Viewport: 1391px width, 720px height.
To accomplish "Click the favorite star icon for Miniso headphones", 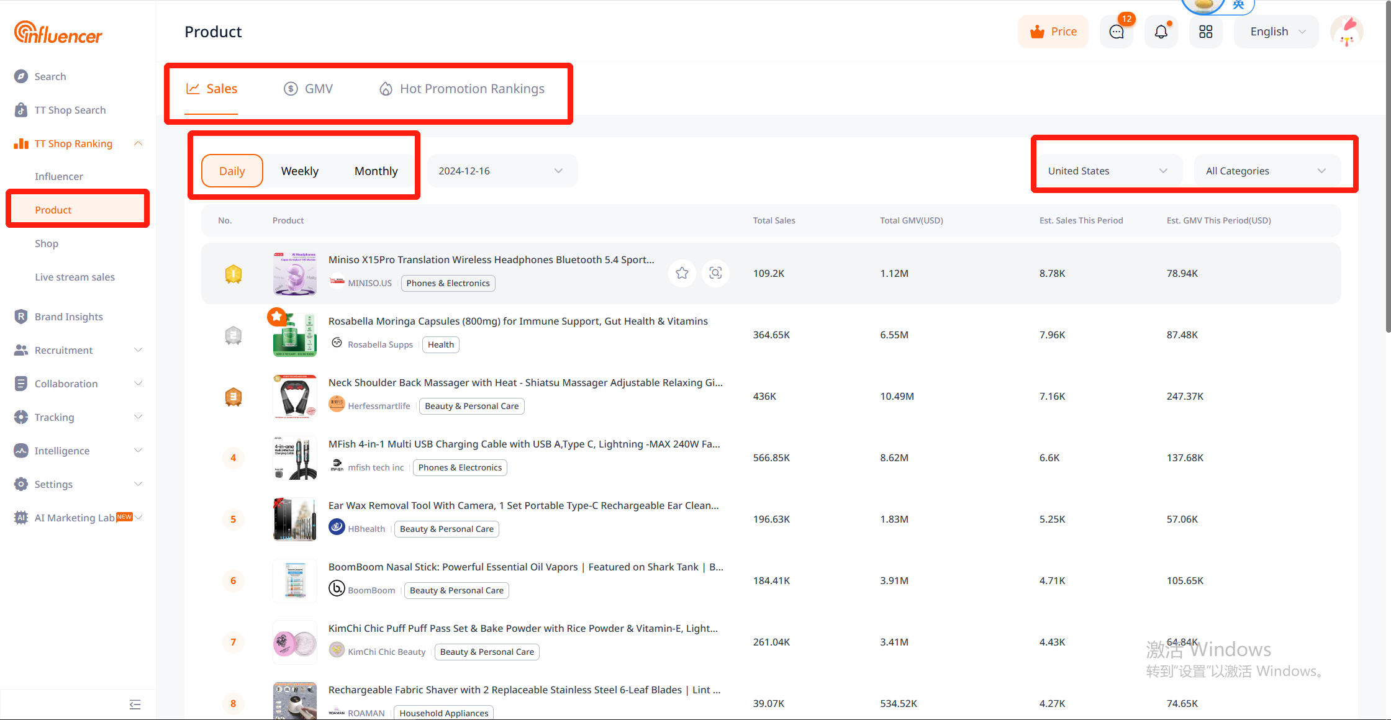I will (682, 273).
